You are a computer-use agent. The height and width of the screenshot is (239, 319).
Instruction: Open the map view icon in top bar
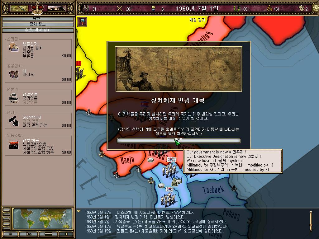(19, 8)
